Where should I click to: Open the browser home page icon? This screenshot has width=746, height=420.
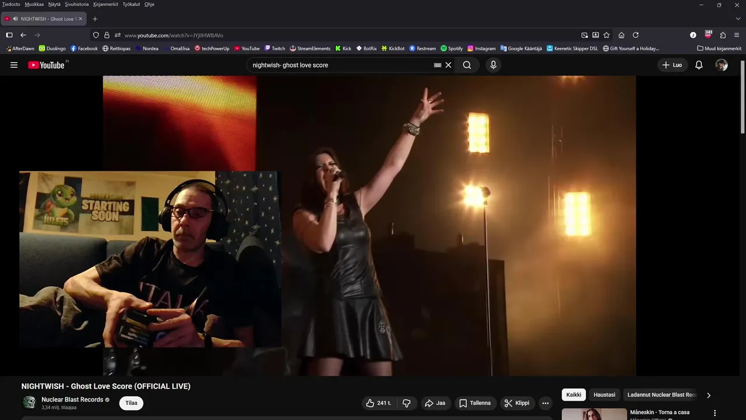tap(621, 35)
